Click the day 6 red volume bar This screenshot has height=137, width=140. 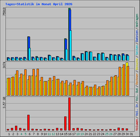tap(28, 122)
